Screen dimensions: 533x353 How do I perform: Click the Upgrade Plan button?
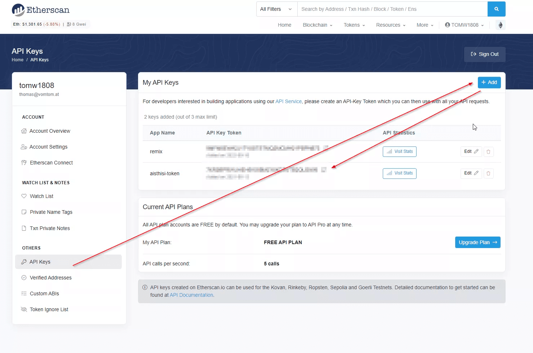point(478,242)
